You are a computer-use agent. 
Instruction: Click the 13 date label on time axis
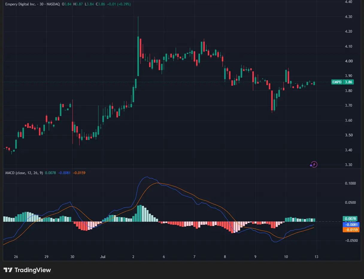coord(316,257)
